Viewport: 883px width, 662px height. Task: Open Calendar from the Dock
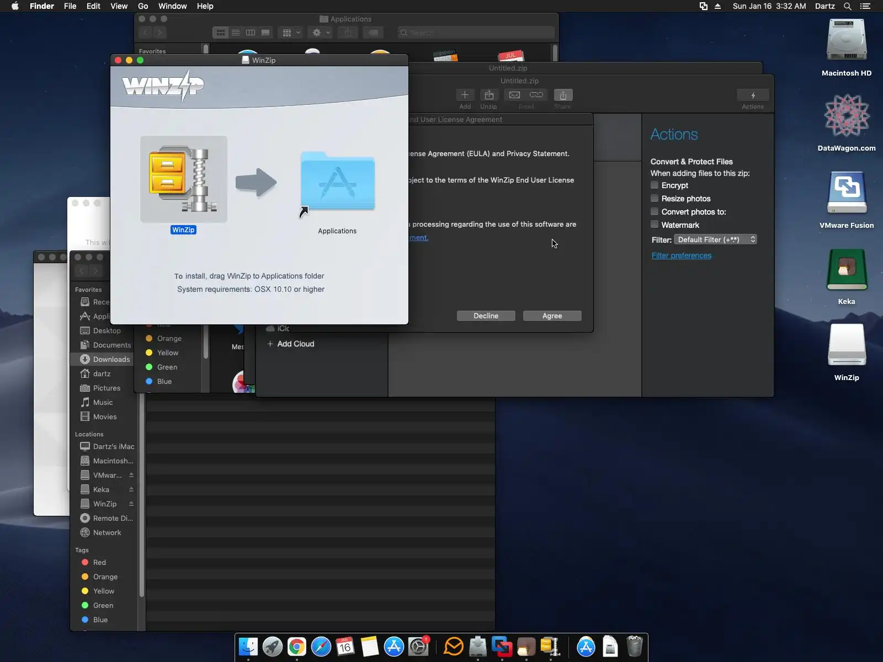click(345, 647)
